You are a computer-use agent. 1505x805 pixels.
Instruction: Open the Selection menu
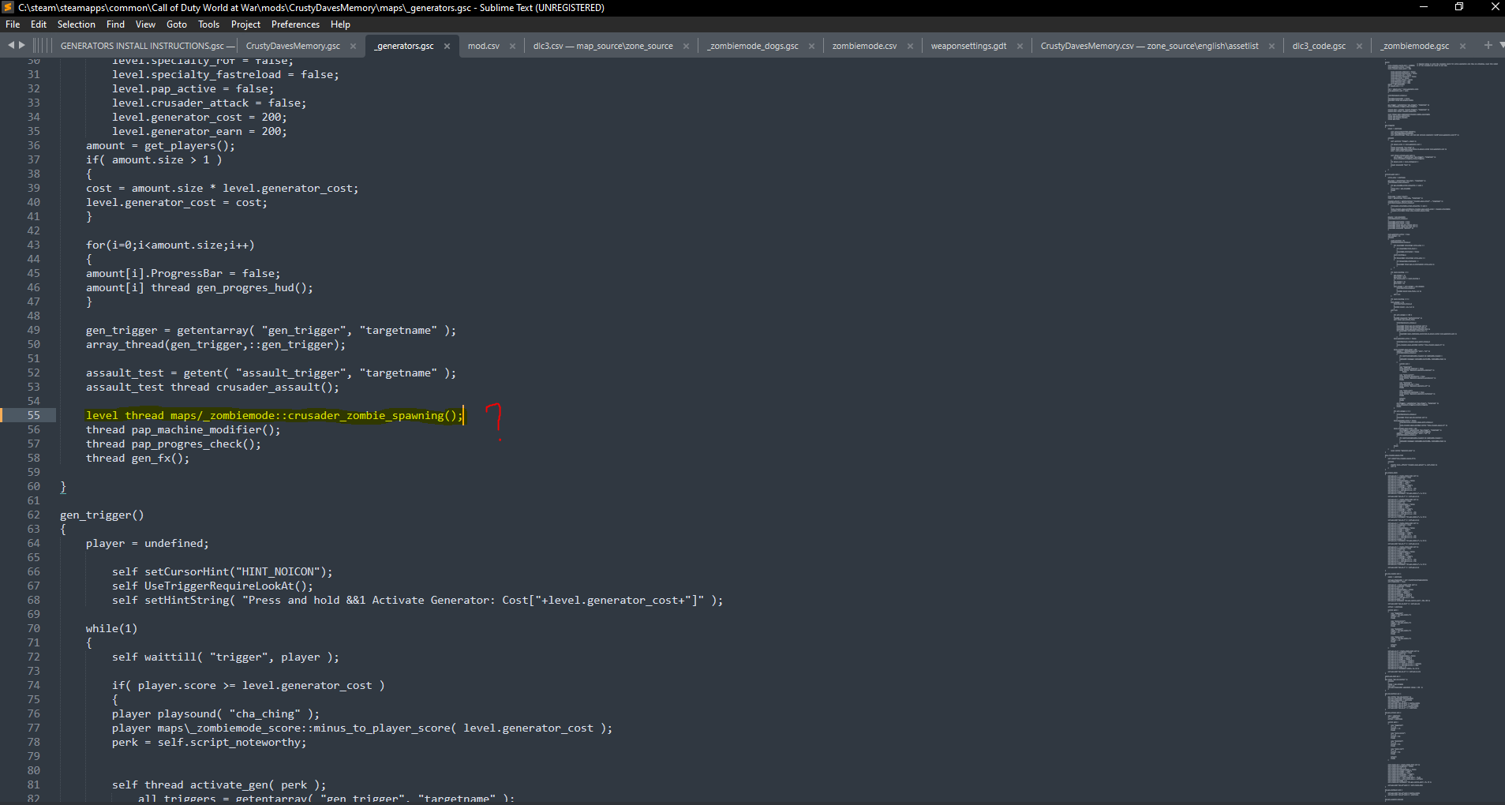pos(76,24)
